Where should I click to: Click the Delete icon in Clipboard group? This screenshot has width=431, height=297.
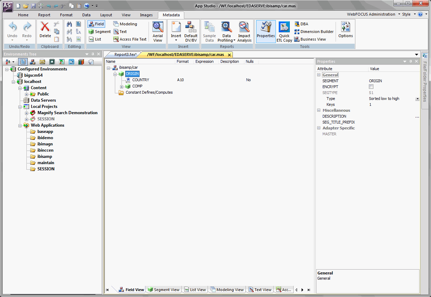(45, 27)
